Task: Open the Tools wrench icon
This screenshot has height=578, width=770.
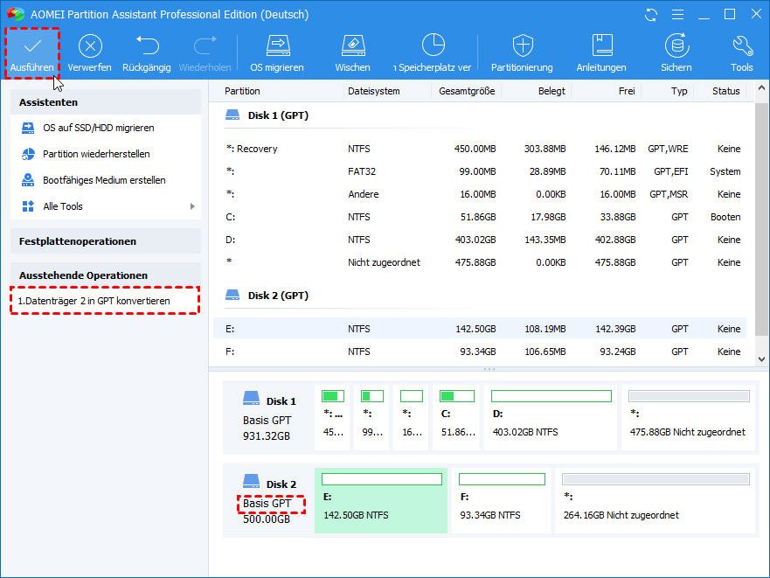Action: click(x=742, y=45)
